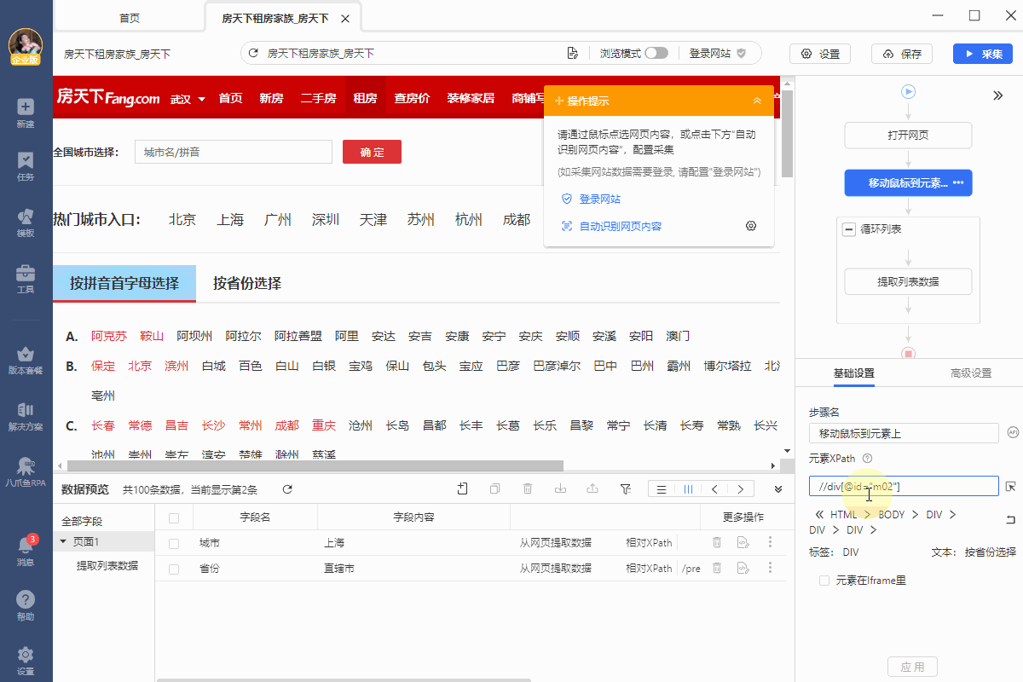1023x682 pixels.
Task: Select the 按省份选择 tab on webpage
Action: [x=247, y=284]
